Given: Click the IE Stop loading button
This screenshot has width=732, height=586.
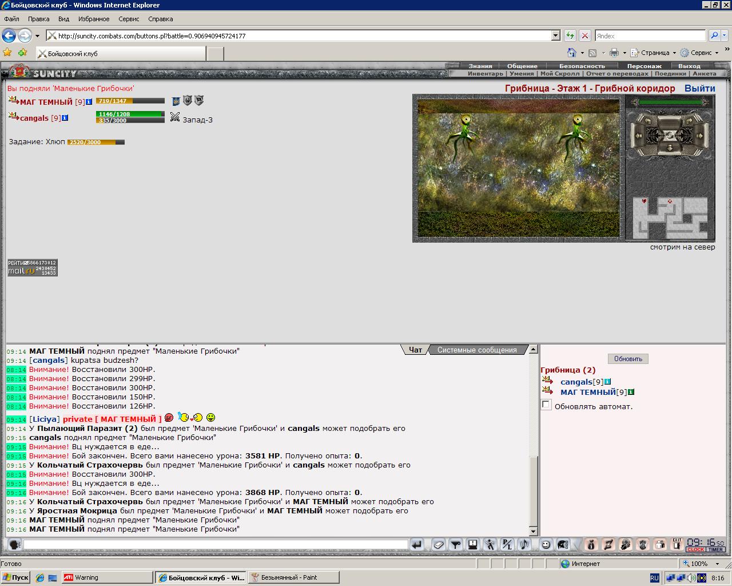Looking at the screenshot, I should [584, 35].
